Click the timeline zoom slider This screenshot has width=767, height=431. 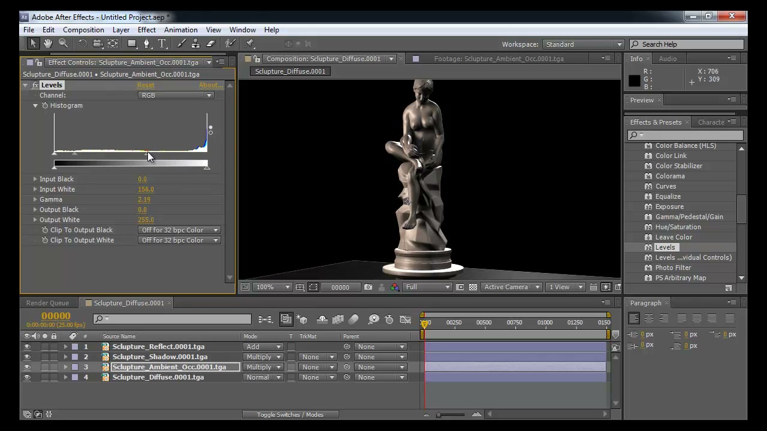tap(451, 414)
